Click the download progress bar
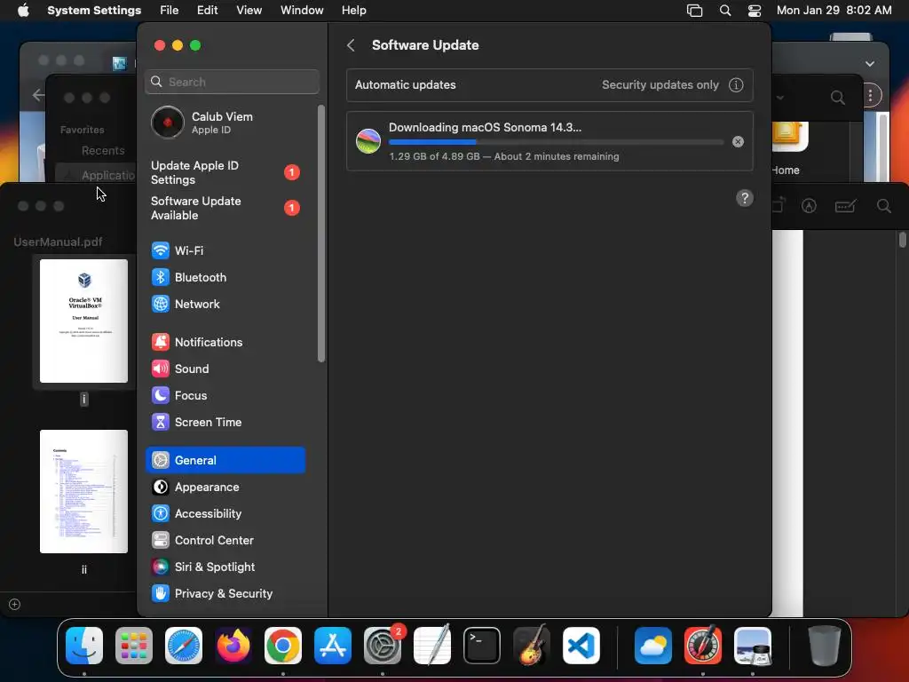The image size is (909, 682). click(556, 142)
